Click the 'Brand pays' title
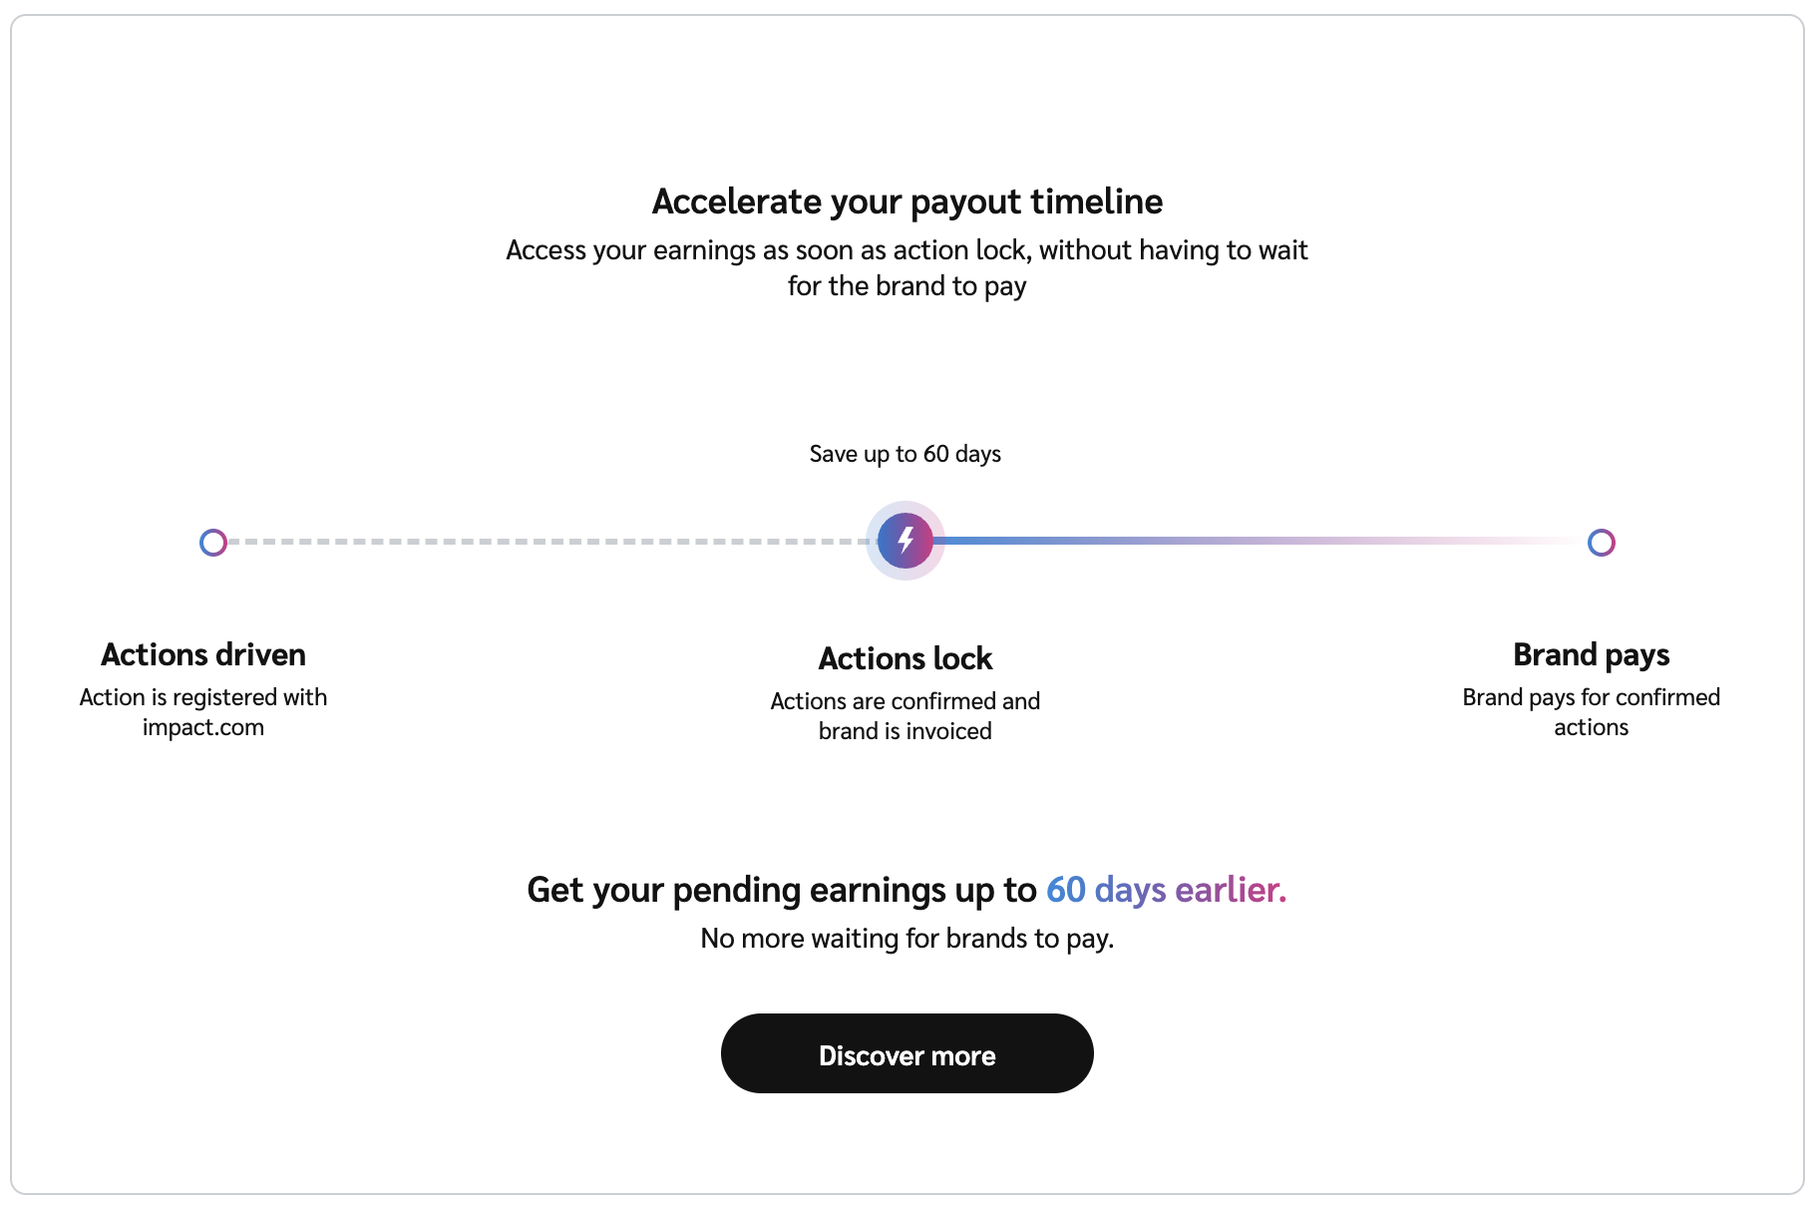 1591,654
